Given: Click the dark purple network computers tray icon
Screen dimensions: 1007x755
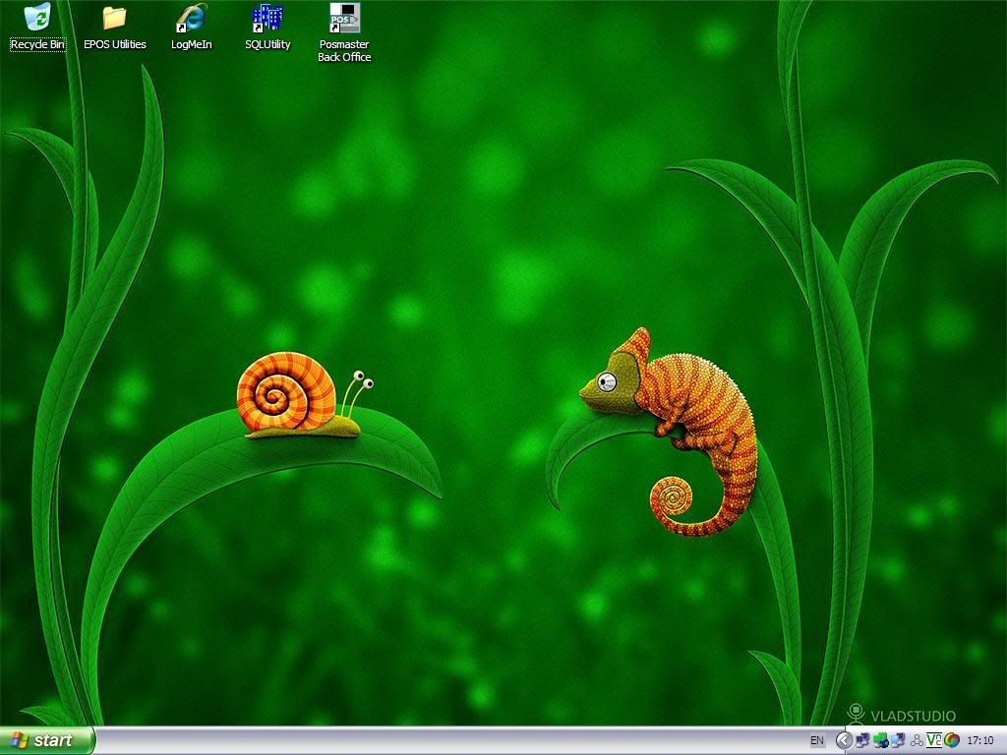Looking at the screenshot, I should pyautogui.click(x=862, y=741).
